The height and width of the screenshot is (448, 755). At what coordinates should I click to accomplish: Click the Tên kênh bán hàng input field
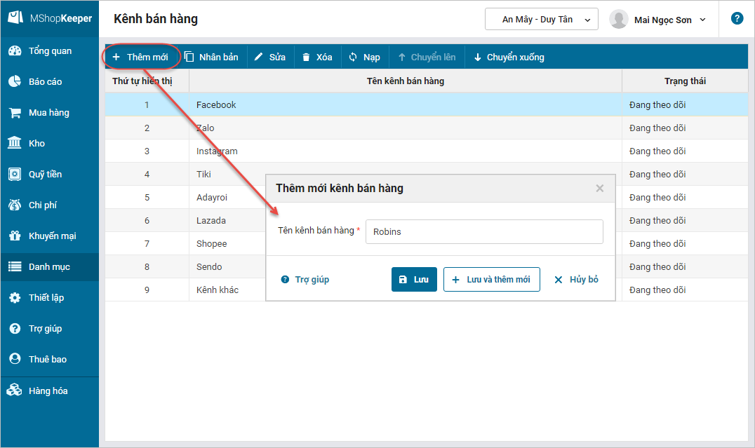point(484,231)
